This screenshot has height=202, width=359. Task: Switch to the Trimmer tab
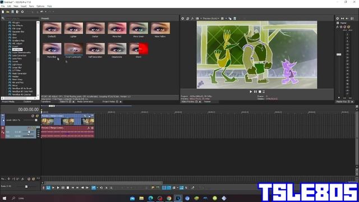coord(207,102)
